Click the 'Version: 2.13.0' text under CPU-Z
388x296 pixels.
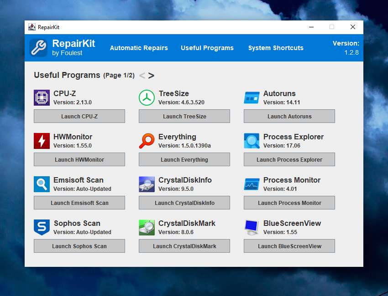point(73,102)
